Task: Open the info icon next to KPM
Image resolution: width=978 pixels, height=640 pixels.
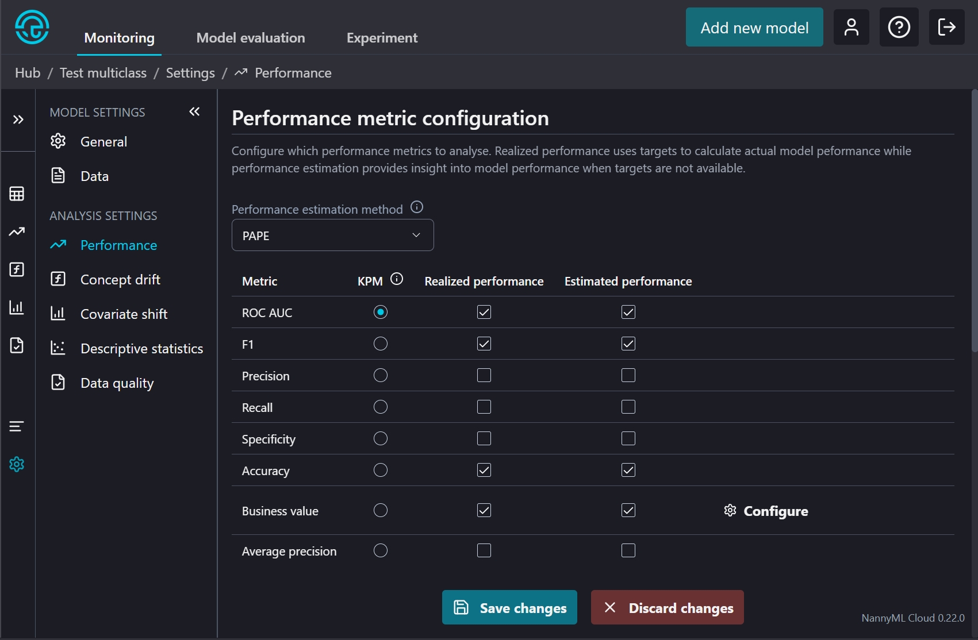Action: pos(397,279)
